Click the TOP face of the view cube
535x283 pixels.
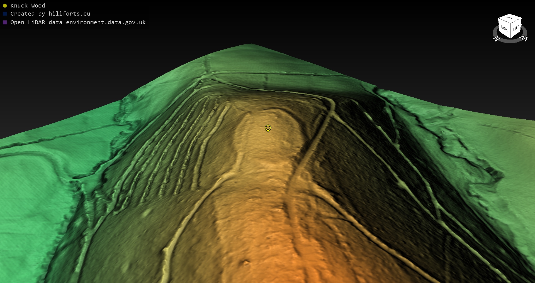click(510, 18)
